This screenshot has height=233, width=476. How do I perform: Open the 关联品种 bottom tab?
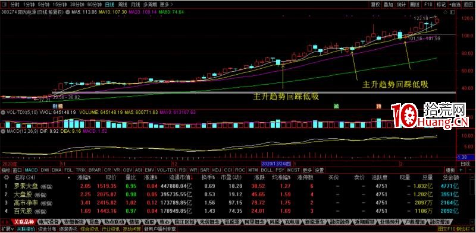[24, 222]
